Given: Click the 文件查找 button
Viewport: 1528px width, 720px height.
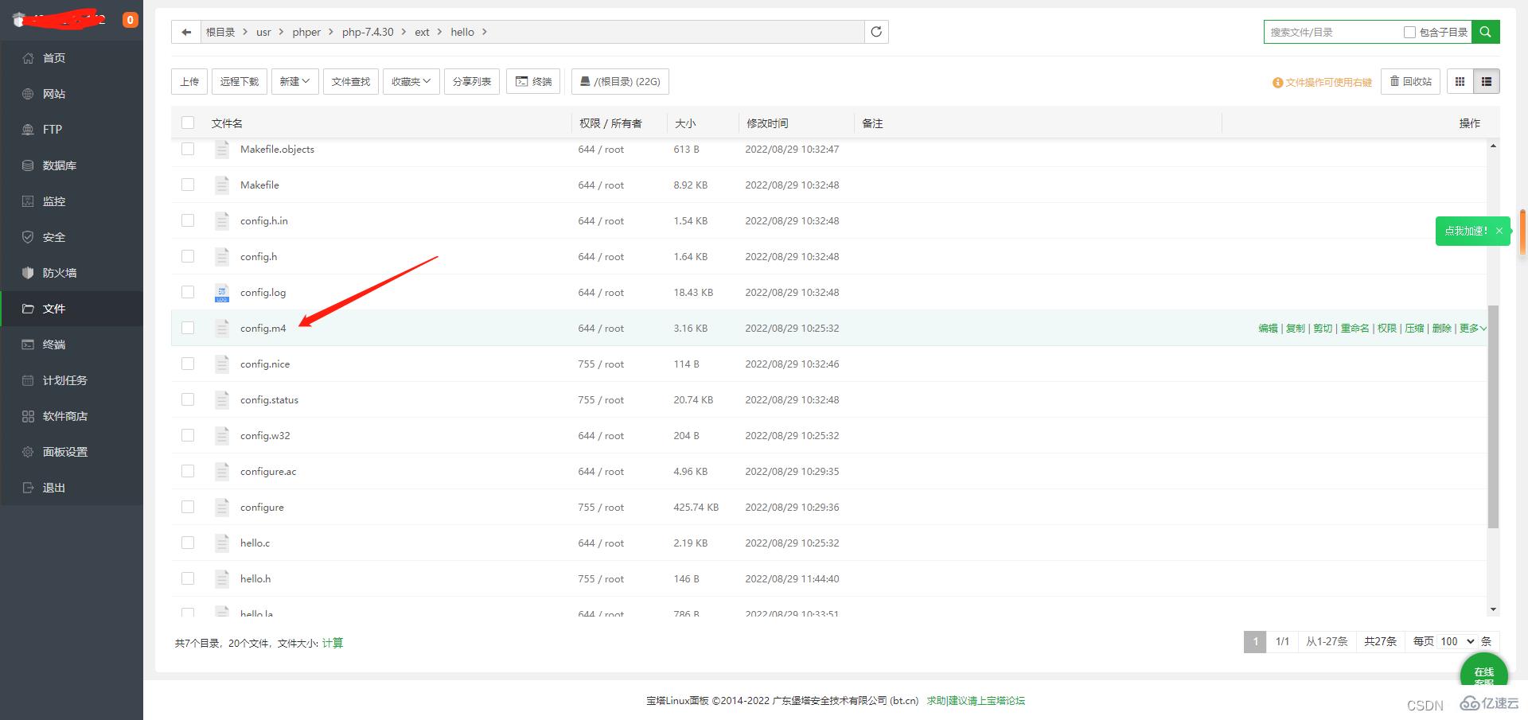Looking at the screenshot, I should click(x=351, y=81).
